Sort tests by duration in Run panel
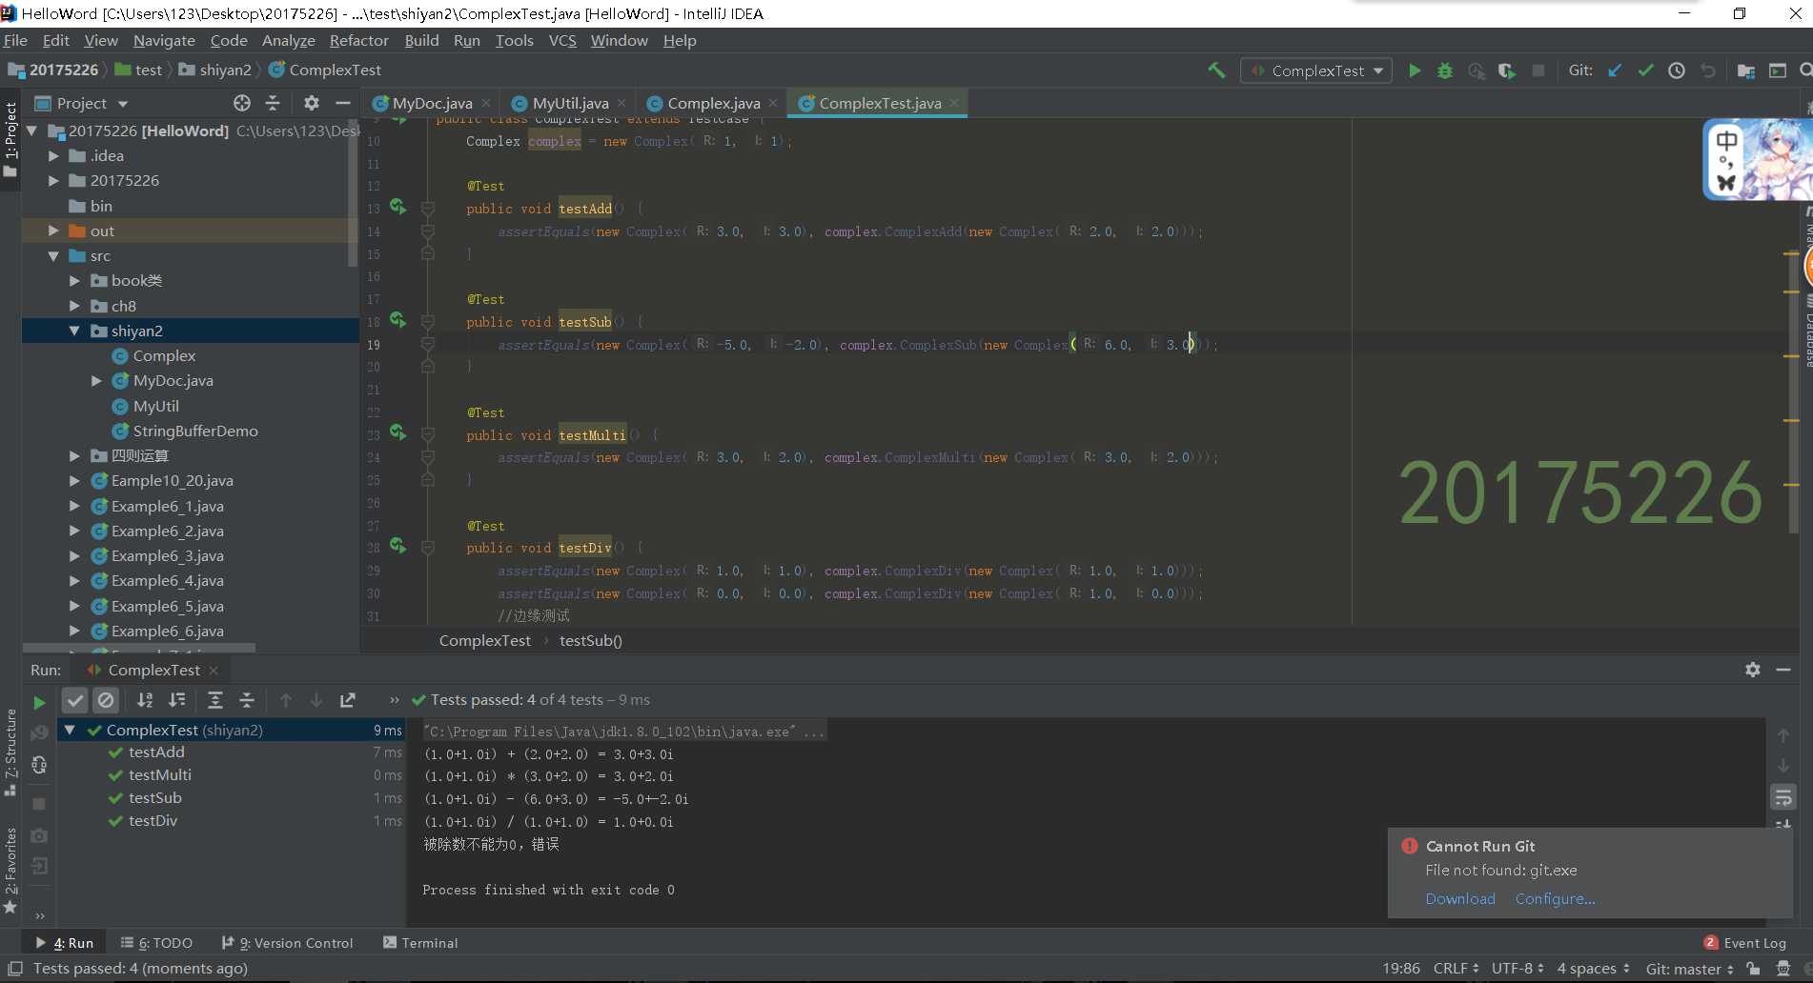The image size is (1813, 983). pos(177,700)
